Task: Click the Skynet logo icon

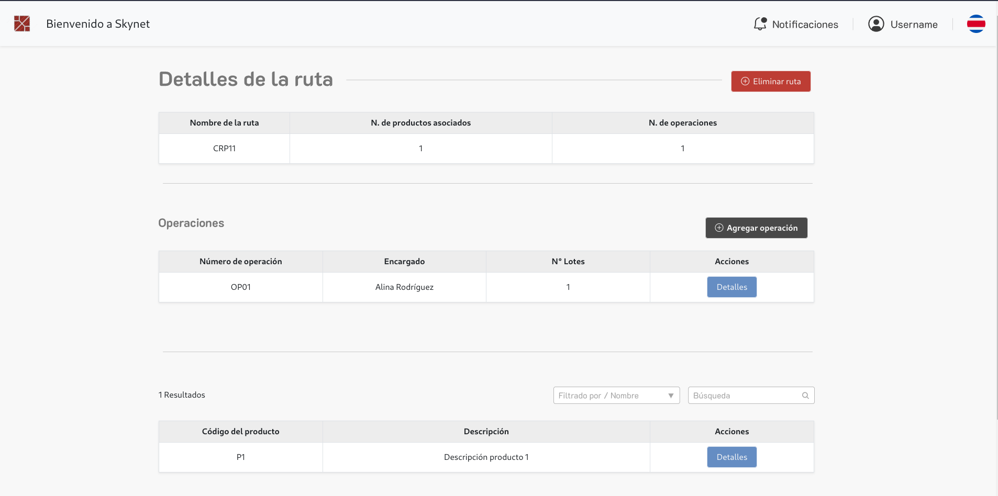Action: click(x=22, y=24)
